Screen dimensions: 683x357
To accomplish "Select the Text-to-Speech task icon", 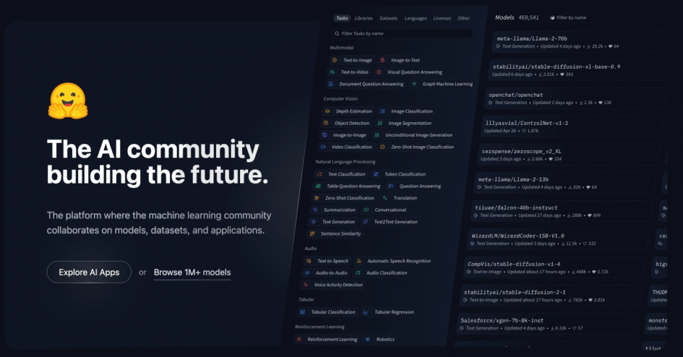I will [x=309, y=261].
